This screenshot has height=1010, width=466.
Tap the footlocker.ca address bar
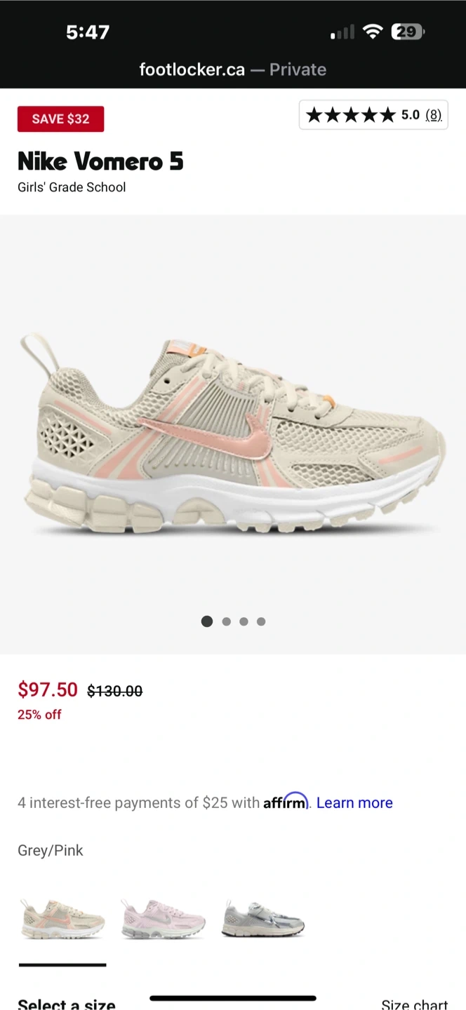pos(233,69)
